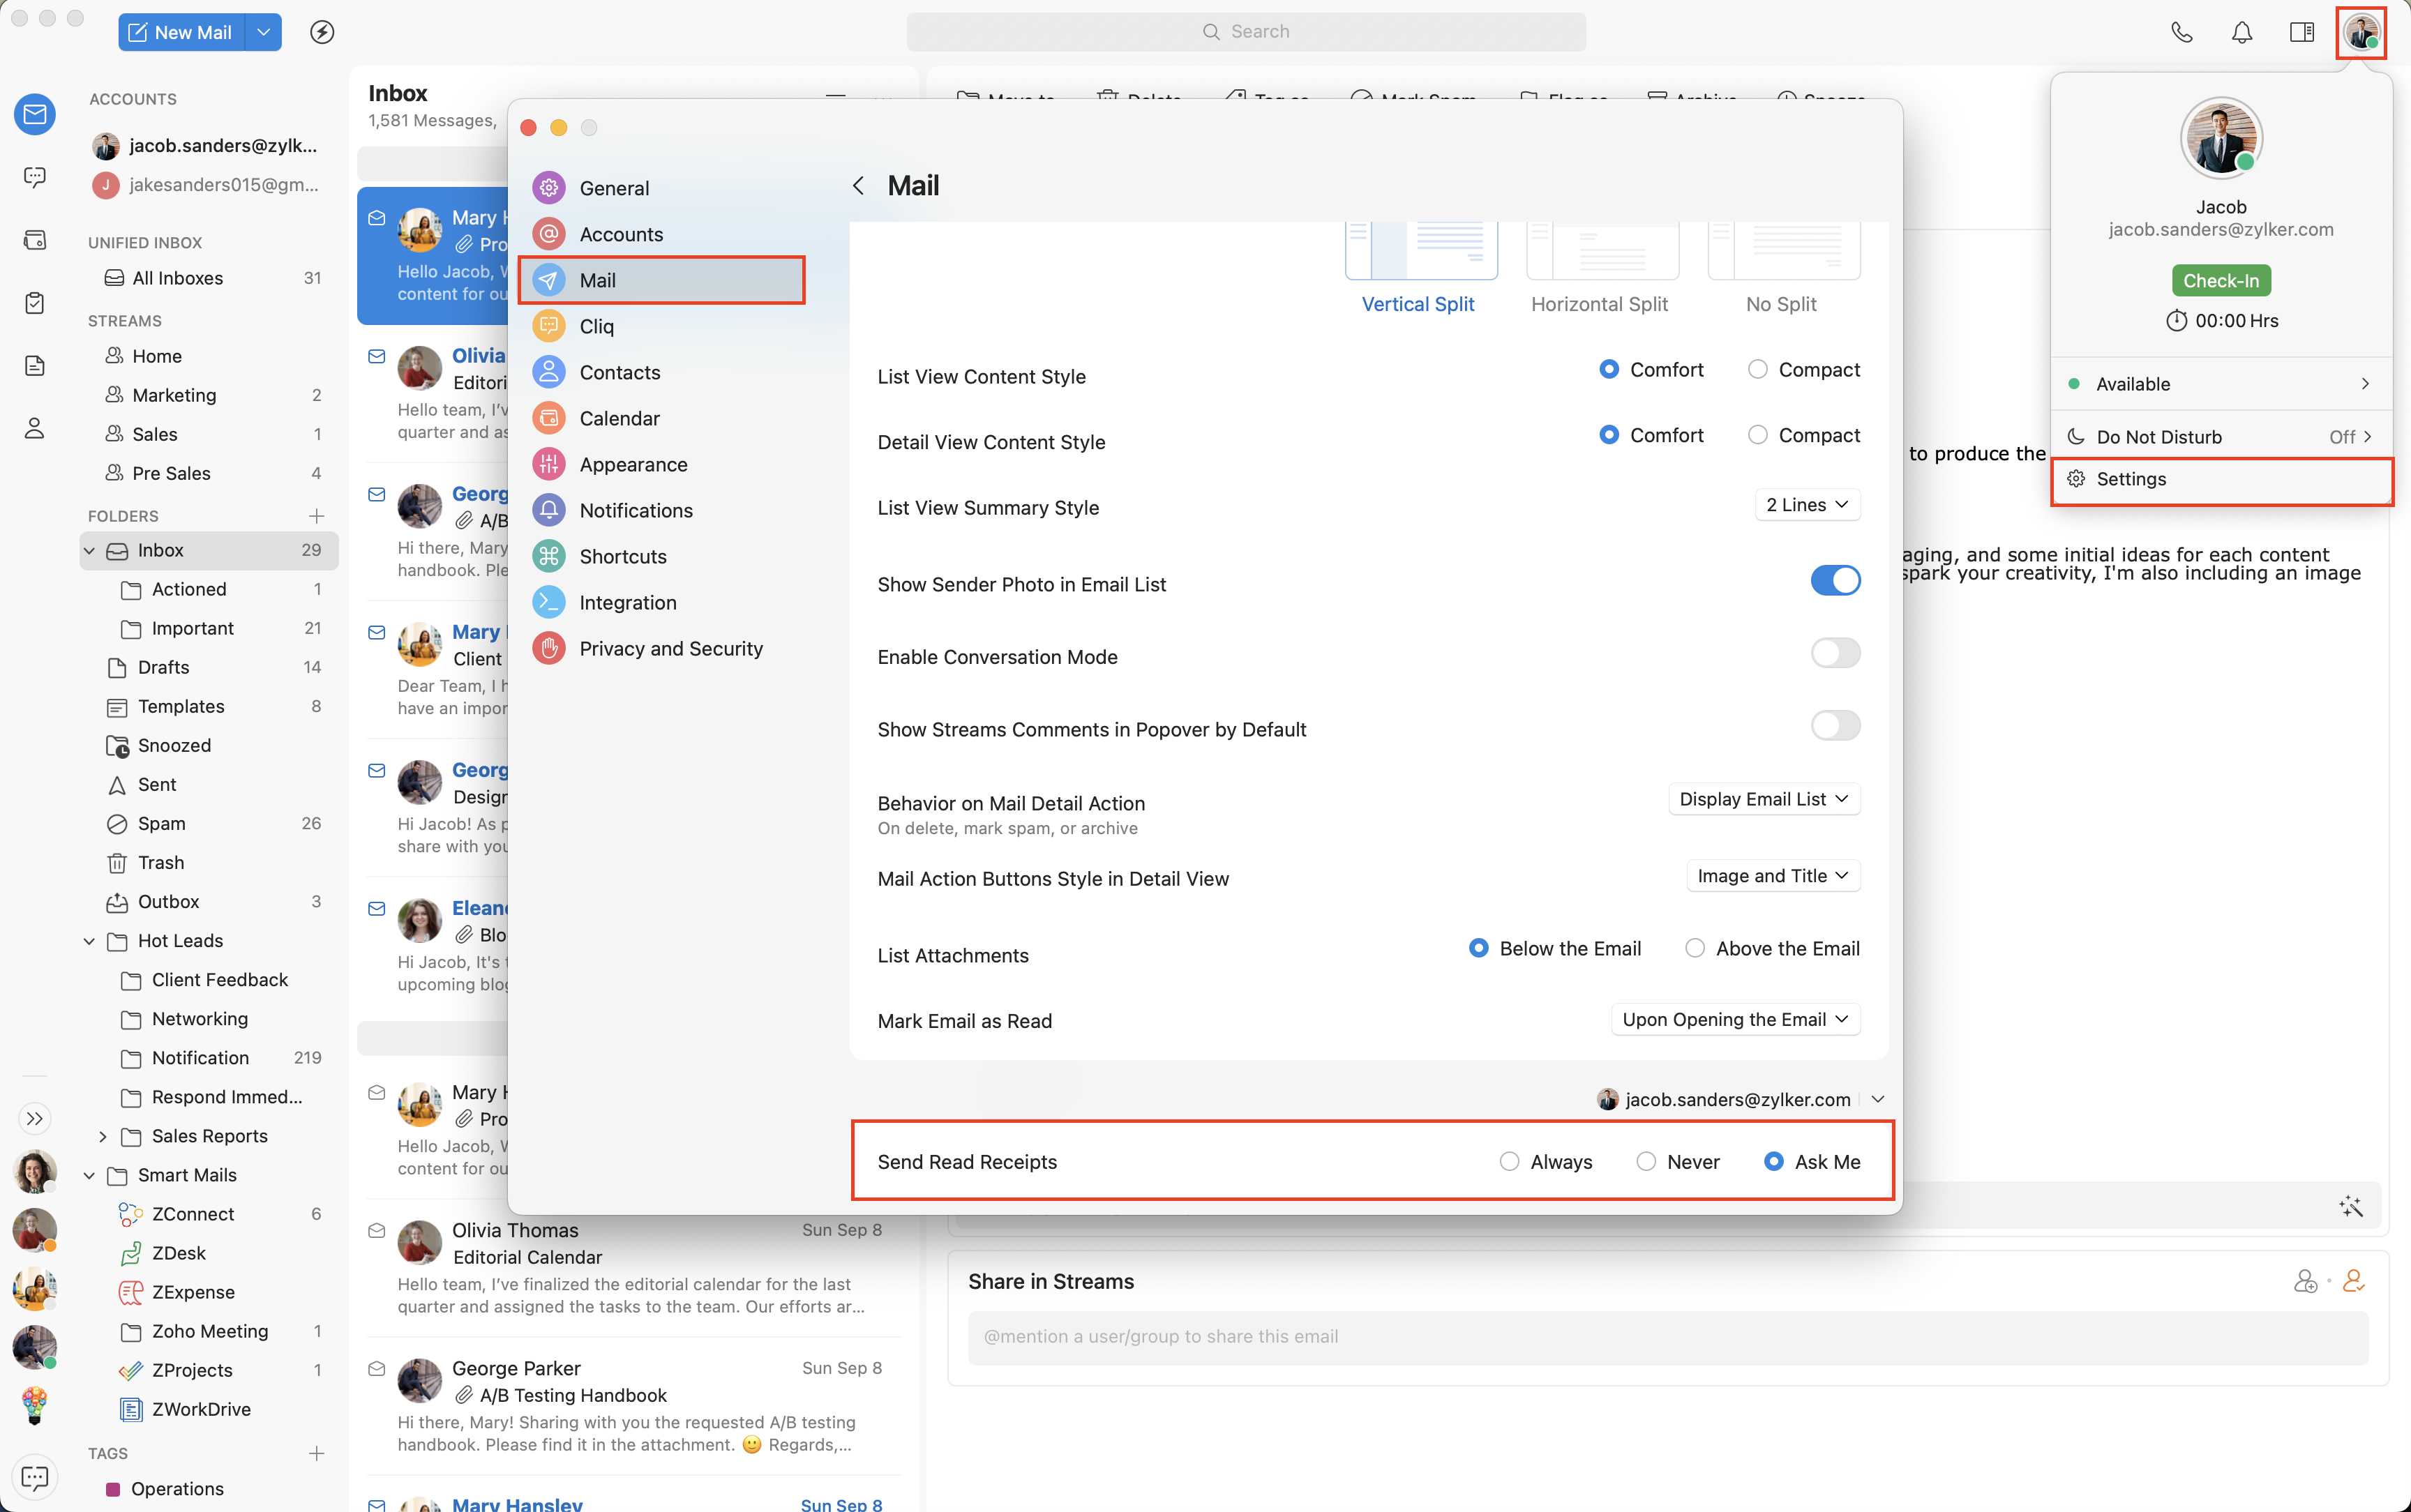Open the Mark Email as Read dropdown
2411x1512 pixels.
pos(1734,1020)
